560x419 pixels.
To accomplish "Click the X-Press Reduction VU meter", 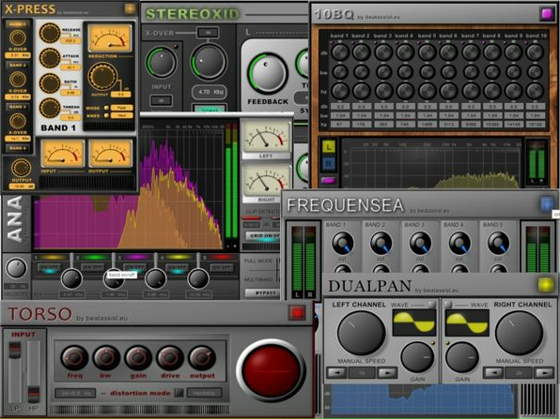I will tap(109, 40).
